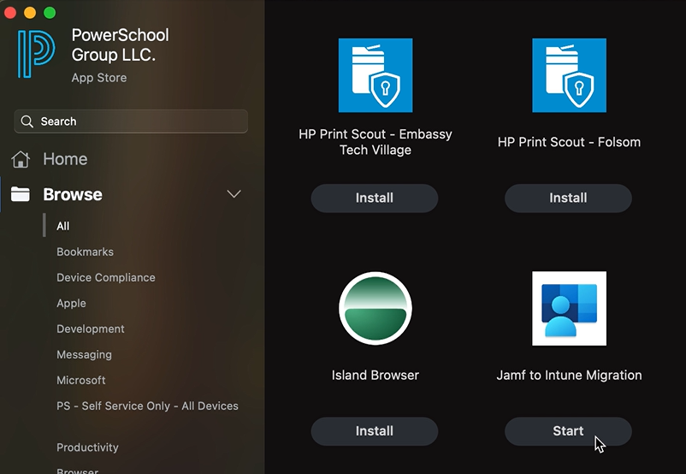This screenshot has height=474, width=686.
Task: Start Jamf to Intune Migration
Action: (x=568, y=431)
